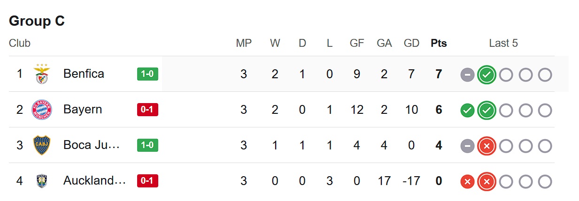This screenshot has width=579, height=201.
Task: Select the Benfica team name link
Action: [x=84, y=74]
